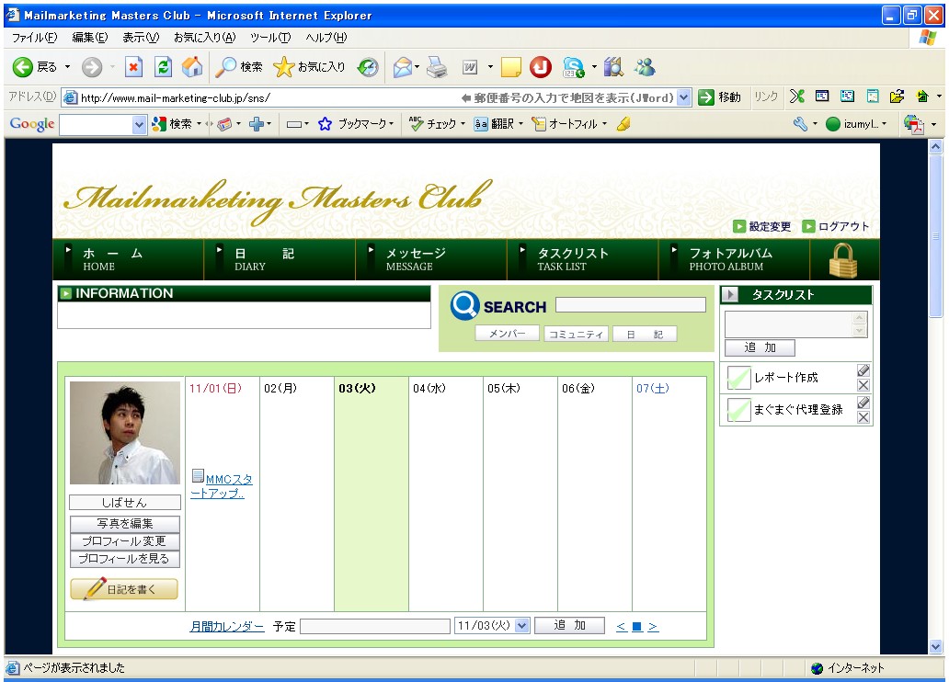This screenshot has height=682, width=949.
Task: Open the ツール(T) menu
Action: pyautogui.click(x=270, y=38)
